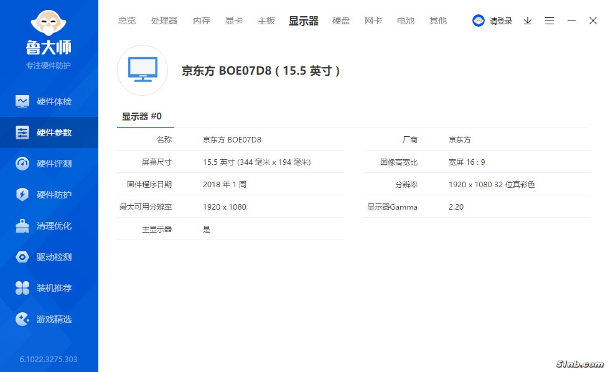Click the 驱动检测 hexagon icon
The width and height of the screenshot is (608, 372).
[x=22, y=257]
